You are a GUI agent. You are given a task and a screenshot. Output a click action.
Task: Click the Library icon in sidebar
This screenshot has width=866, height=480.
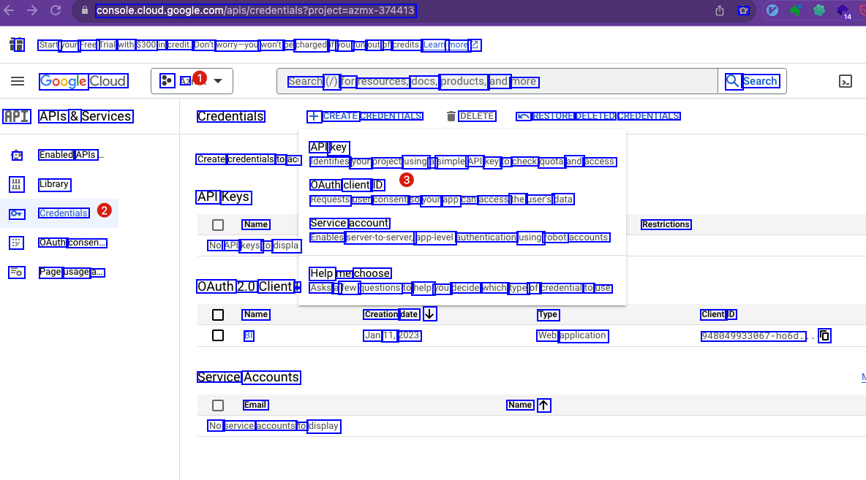(16, 184)
